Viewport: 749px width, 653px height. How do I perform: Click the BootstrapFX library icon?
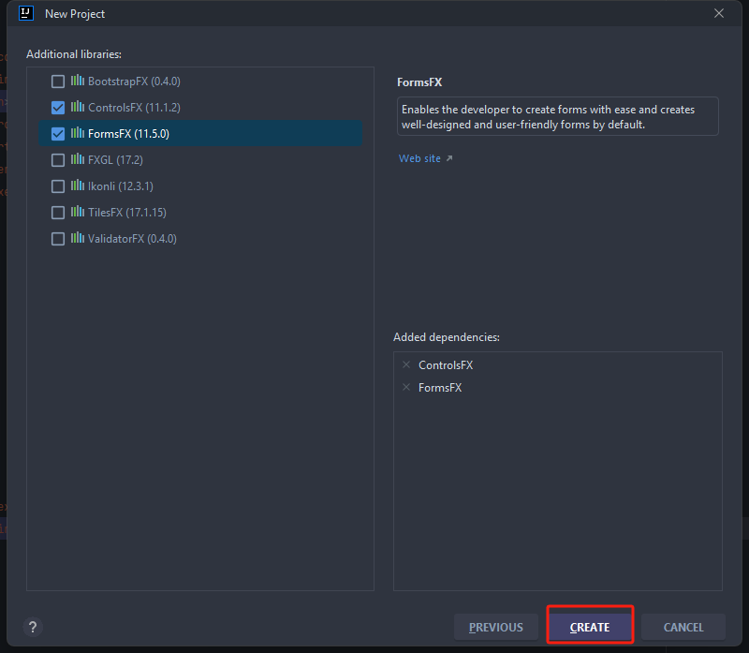pos(77,82)
